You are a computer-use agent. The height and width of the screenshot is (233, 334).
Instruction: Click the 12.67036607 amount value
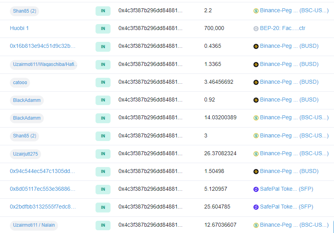(220, 225)
